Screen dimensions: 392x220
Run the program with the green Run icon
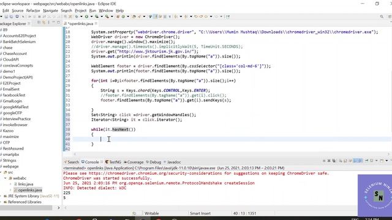86,16
